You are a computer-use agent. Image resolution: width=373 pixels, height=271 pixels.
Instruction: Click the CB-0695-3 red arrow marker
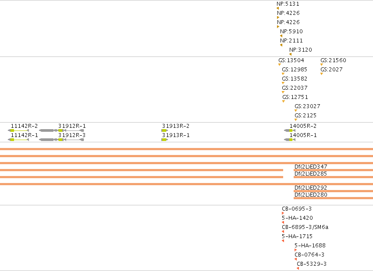point(283,213)
